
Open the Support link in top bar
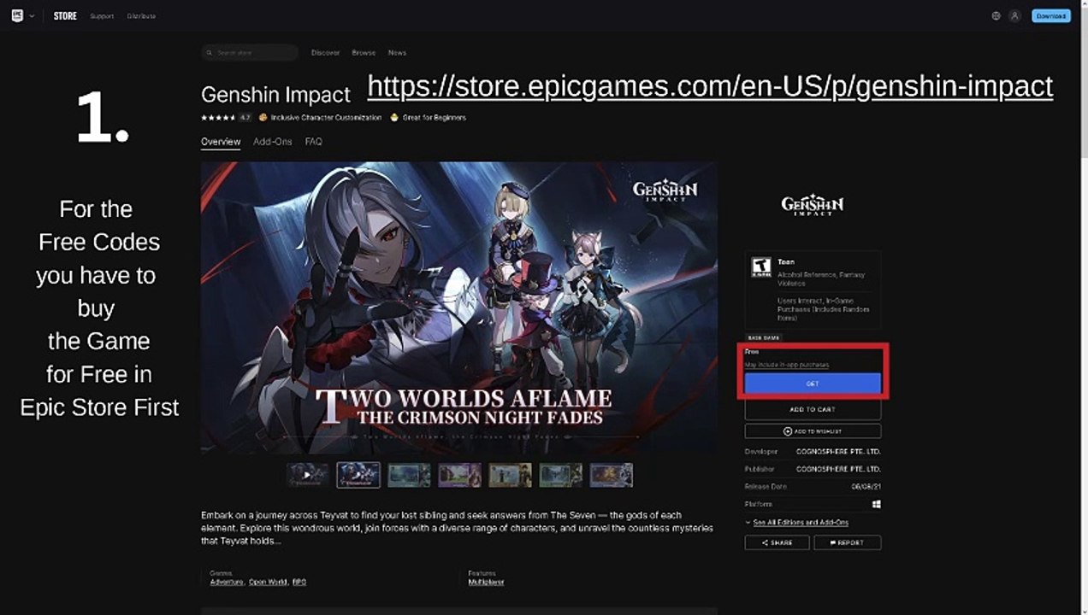click(102, 16)
